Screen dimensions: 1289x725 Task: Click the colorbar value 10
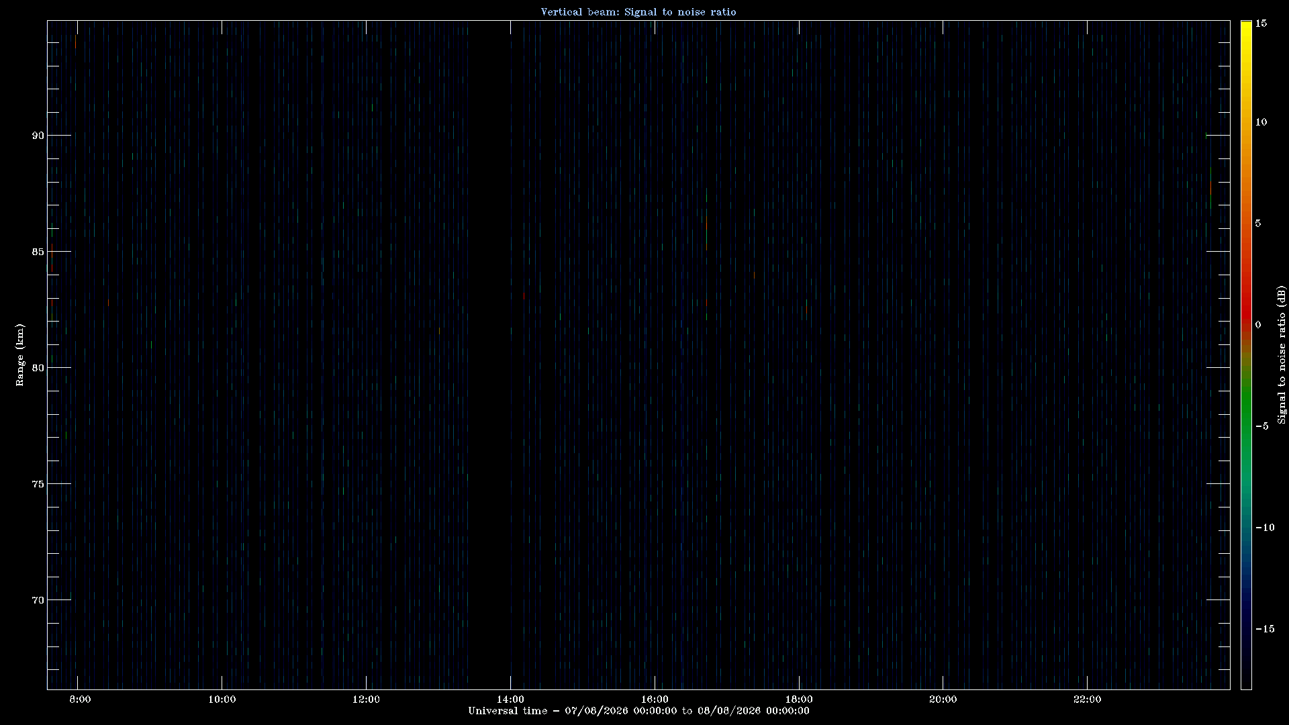(1261, 122)
